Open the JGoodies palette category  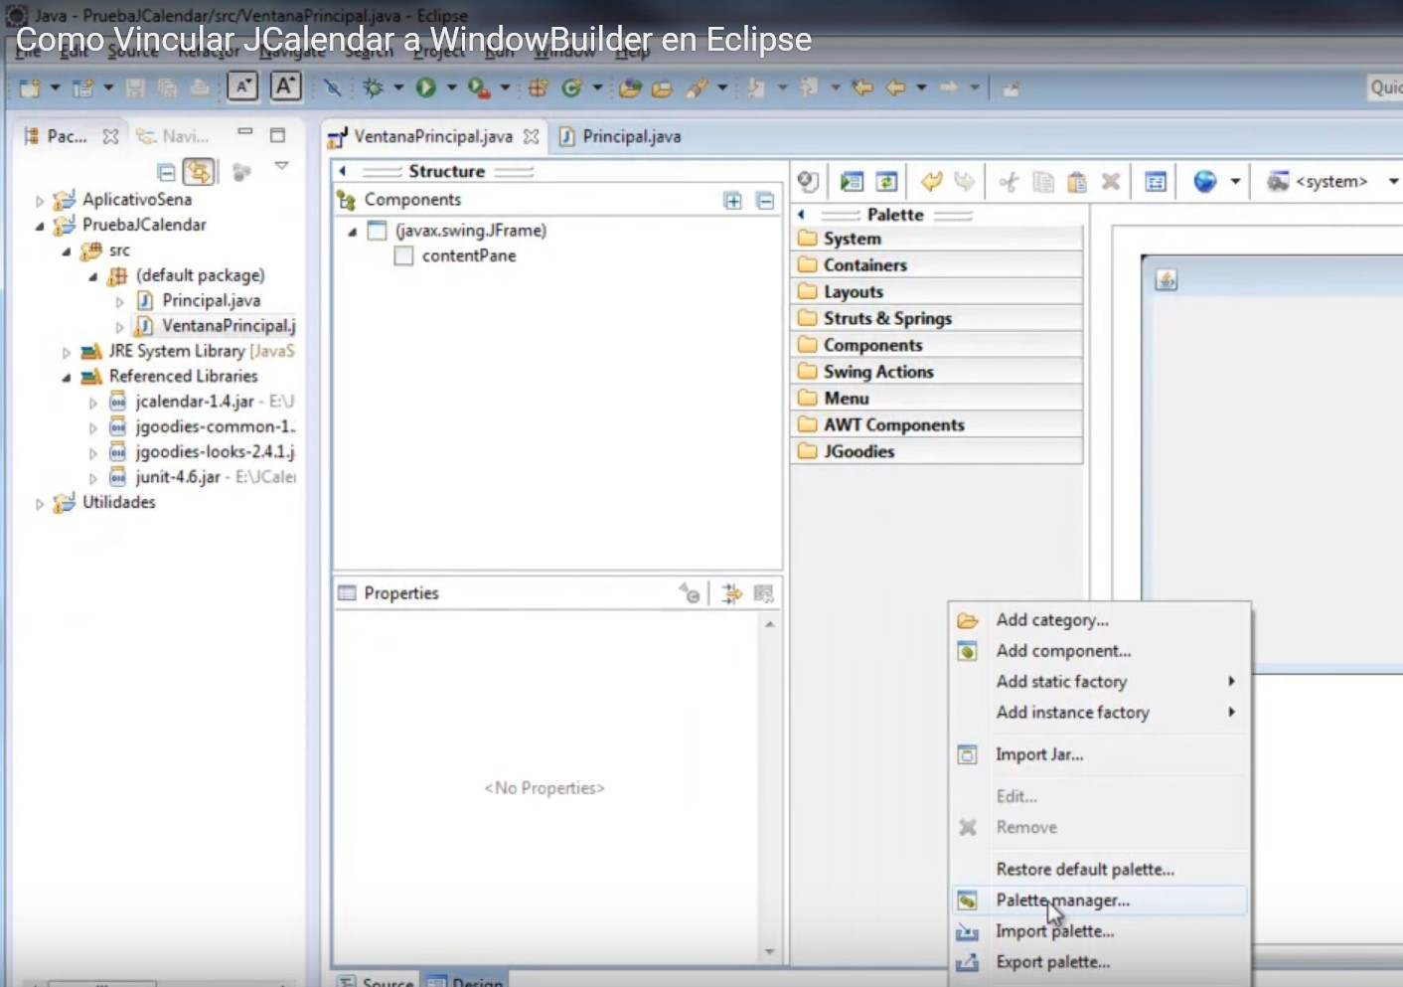(937, 451)
